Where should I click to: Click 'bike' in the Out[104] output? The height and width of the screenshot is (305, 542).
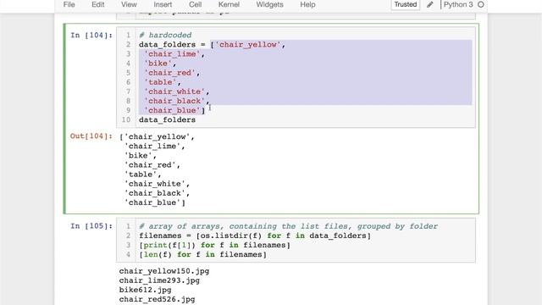click(138, 156)
